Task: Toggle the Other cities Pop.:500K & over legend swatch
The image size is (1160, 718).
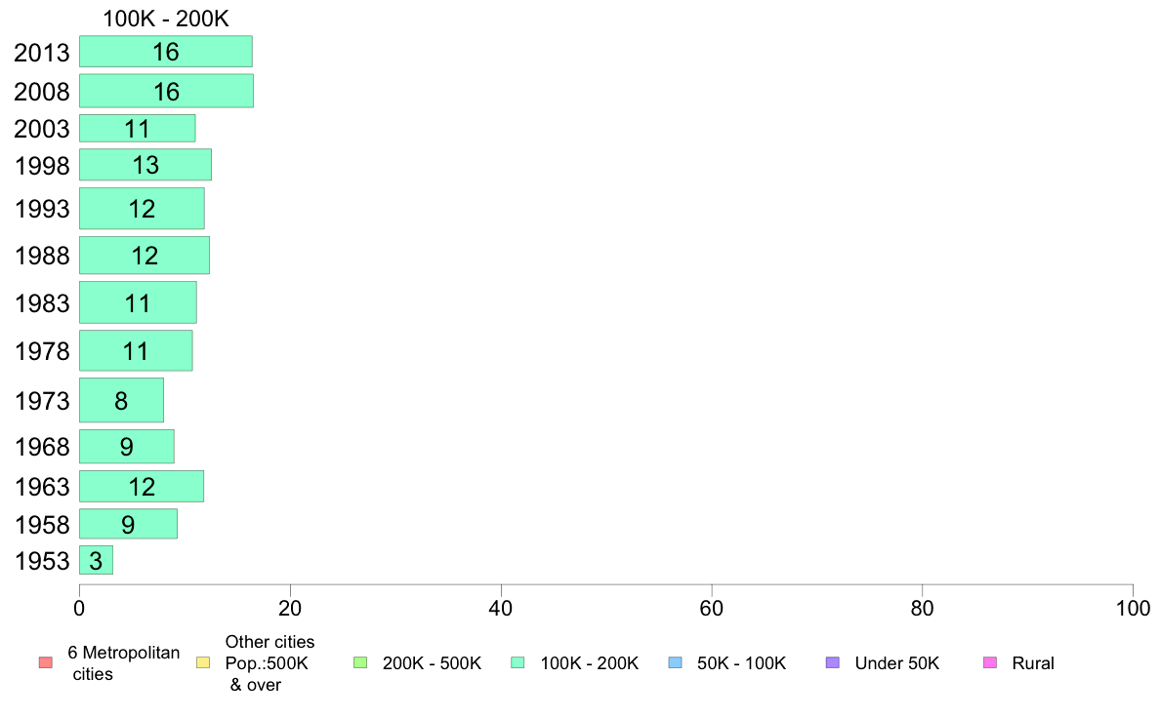Action: pyautogui.click(x=203, y=662)
